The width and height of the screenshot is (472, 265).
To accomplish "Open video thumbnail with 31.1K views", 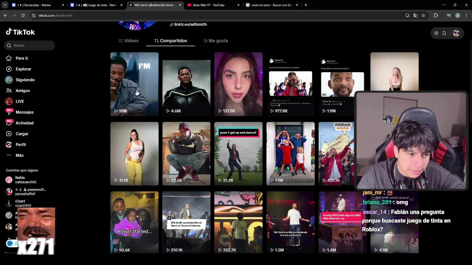I will tap(134, 153).
